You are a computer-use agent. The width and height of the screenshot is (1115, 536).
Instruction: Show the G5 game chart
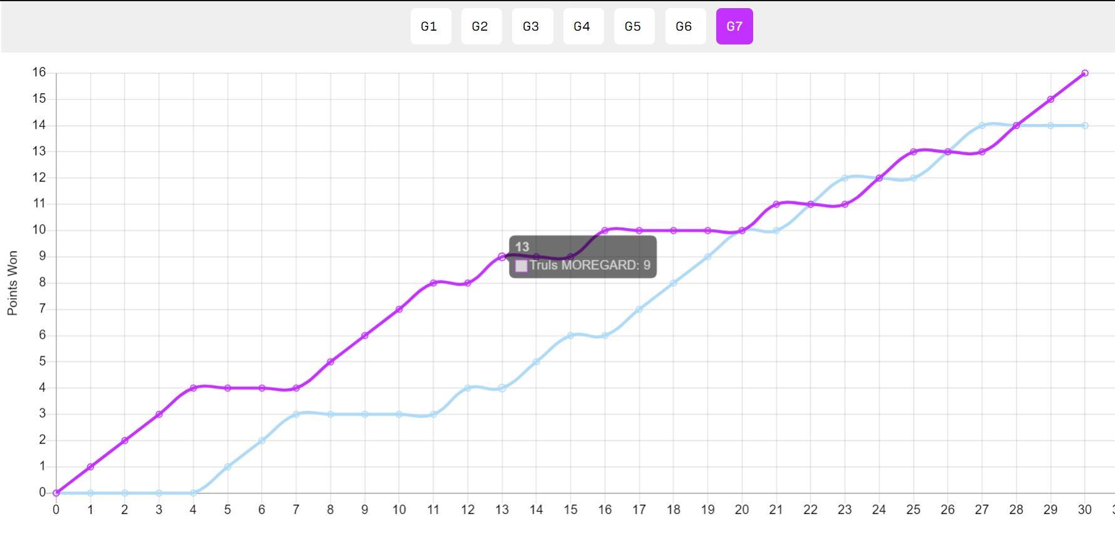click(634, 26)
